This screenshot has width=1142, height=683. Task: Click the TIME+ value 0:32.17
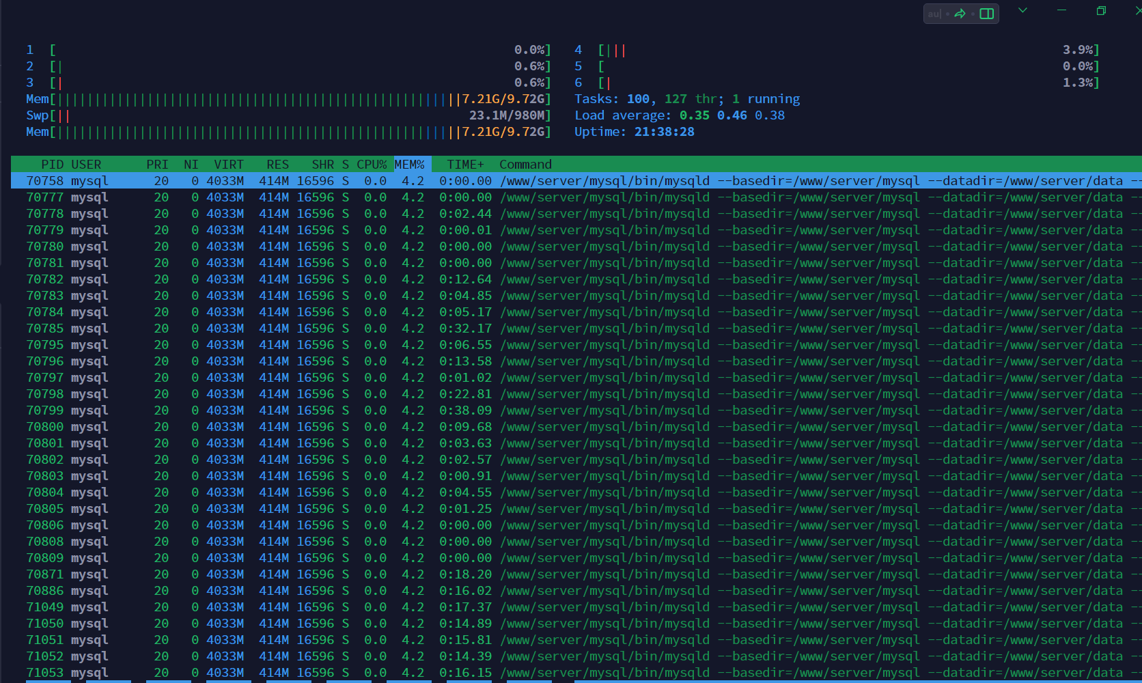[465, 329]
